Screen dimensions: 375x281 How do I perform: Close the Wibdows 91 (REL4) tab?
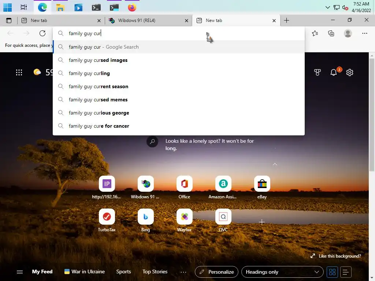186,21
